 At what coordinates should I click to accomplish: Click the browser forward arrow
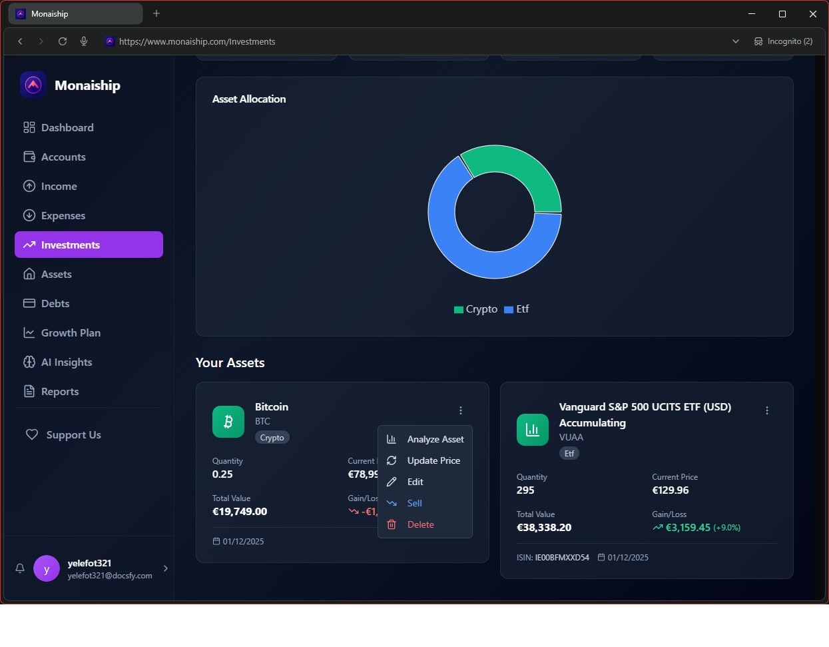tap(41, 41)
